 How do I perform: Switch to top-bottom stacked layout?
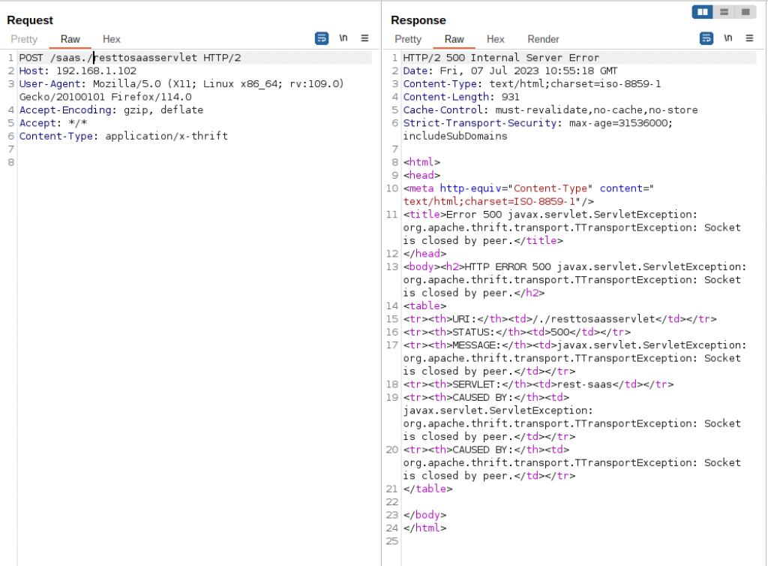pyautogui.click(x=724, y=12)
